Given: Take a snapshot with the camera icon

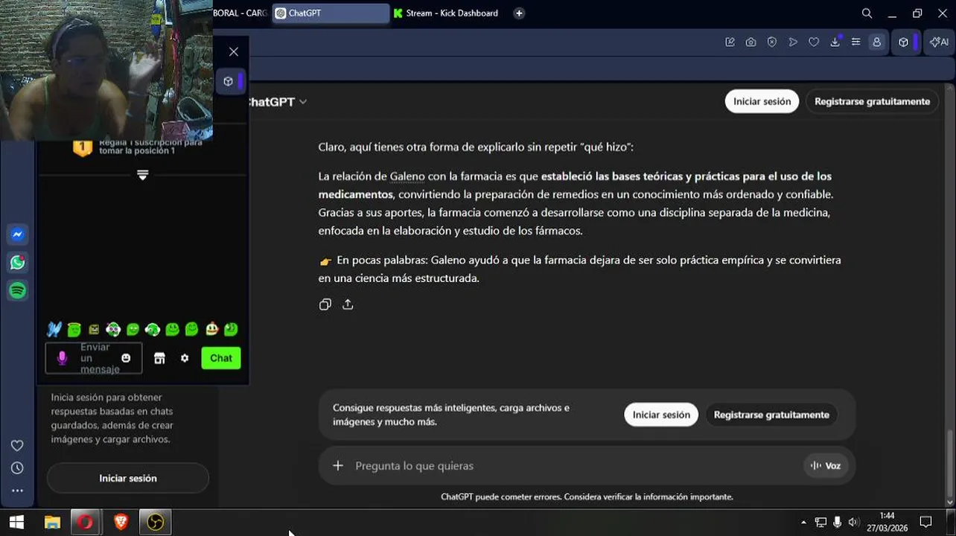Looking at the screenshot, I should 751,42.
